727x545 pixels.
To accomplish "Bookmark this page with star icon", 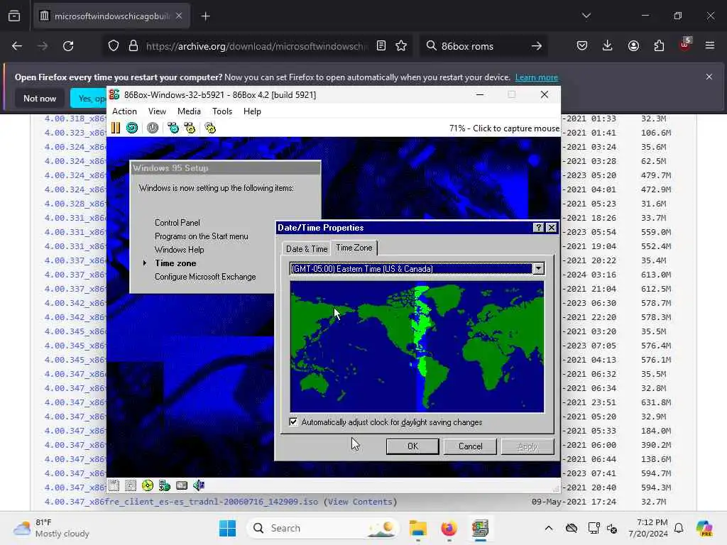I will (401, 45).
